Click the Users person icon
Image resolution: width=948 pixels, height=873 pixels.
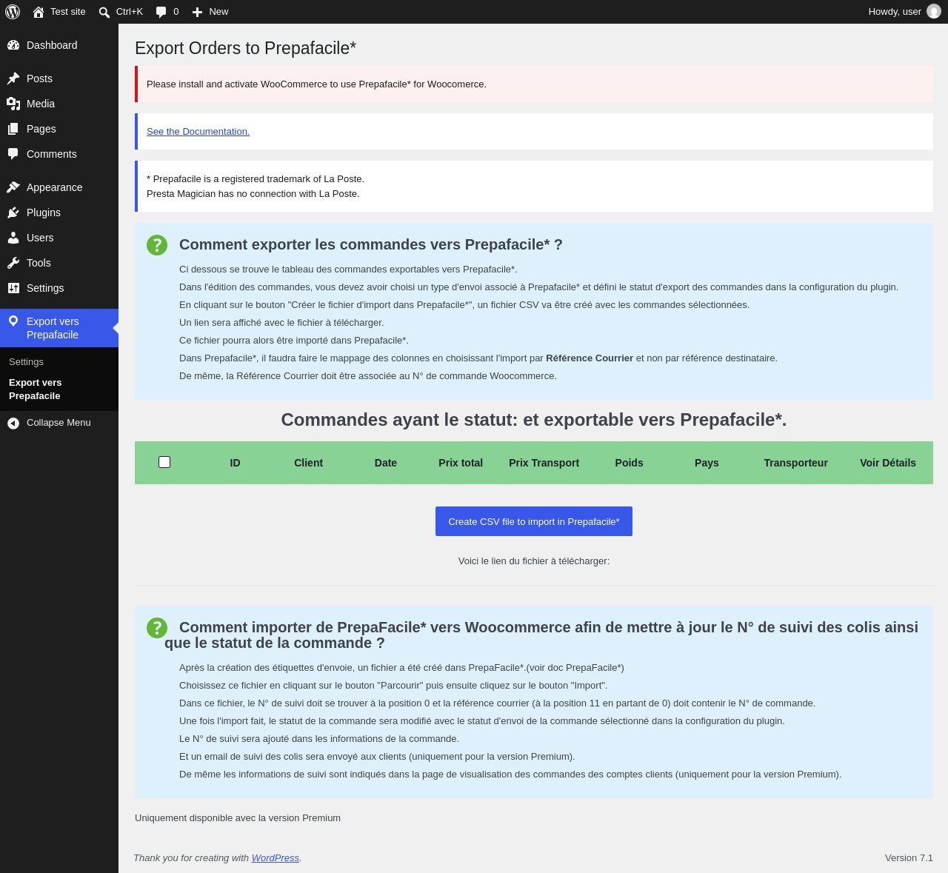coord(13,238)
